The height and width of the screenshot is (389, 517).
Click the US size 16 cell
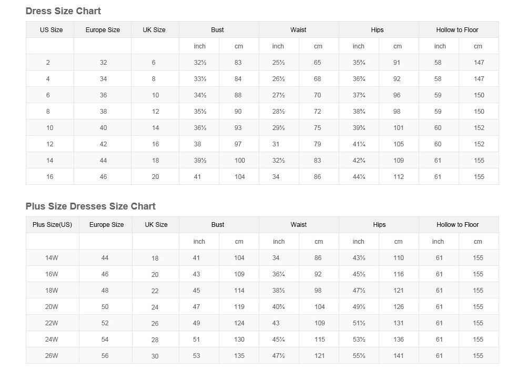point(49,177)
